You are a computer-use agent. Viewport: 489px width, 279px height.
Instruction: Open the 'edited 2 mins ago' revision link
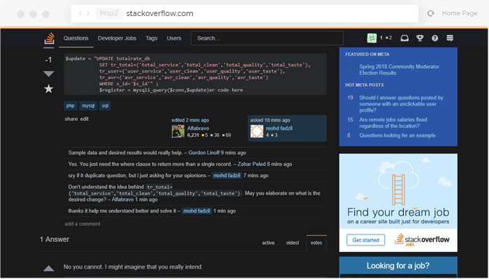tap(190, 120)
